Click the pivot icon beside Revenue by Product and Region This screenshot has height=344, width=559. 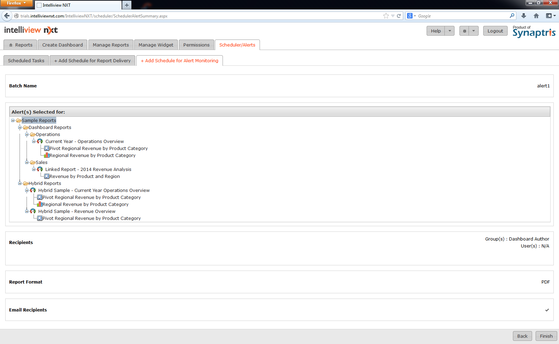[47, 177]
